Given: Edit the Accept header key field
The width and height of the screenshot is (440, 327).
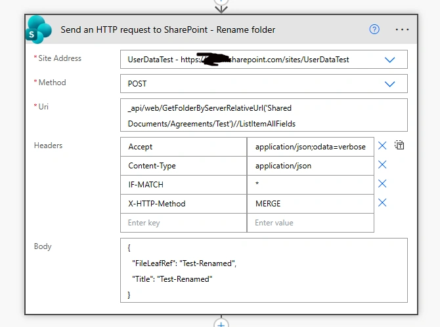Looking at the screenshot, I should [x=183, y=147].
